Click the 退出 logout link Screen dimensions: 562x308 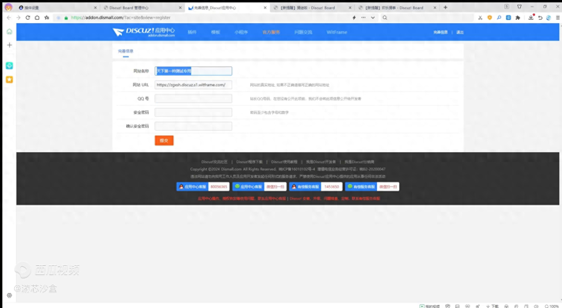coord(460,32)
